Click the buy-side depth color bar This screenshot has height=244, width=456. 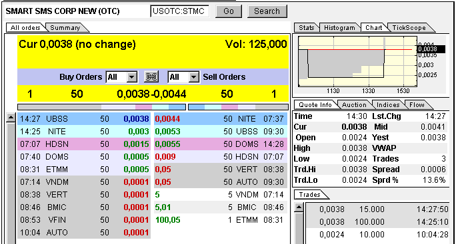[101, 107]
